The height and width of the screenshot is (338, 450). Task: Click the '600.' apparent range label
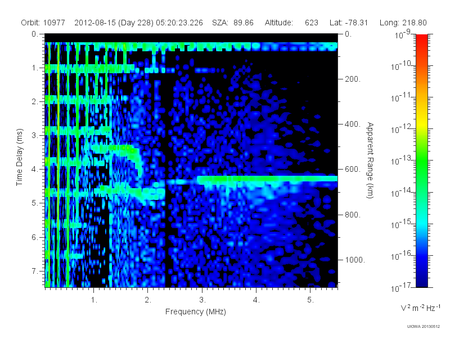(353, 170)
